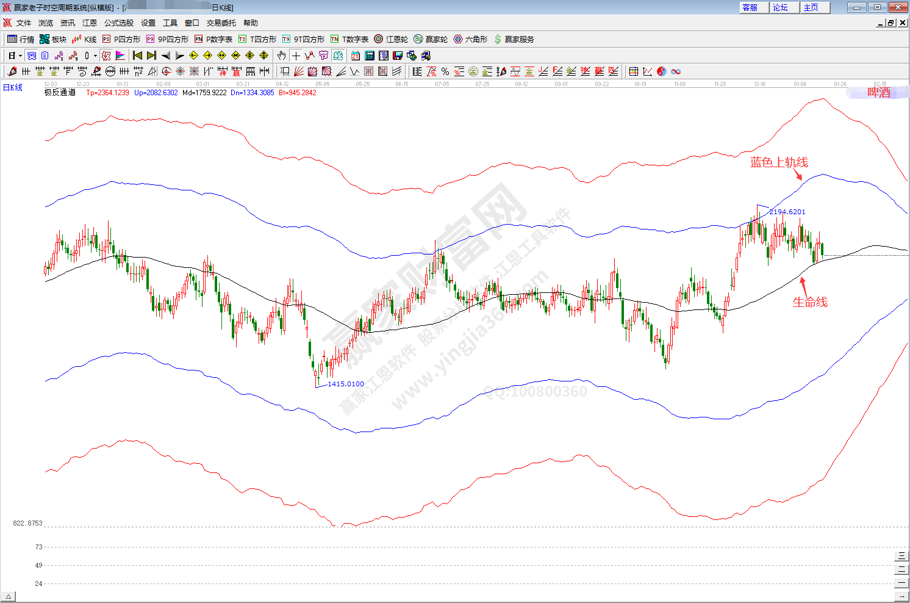
Task: Toggle the crosshair cursor mode
Action: pos(296,56)
